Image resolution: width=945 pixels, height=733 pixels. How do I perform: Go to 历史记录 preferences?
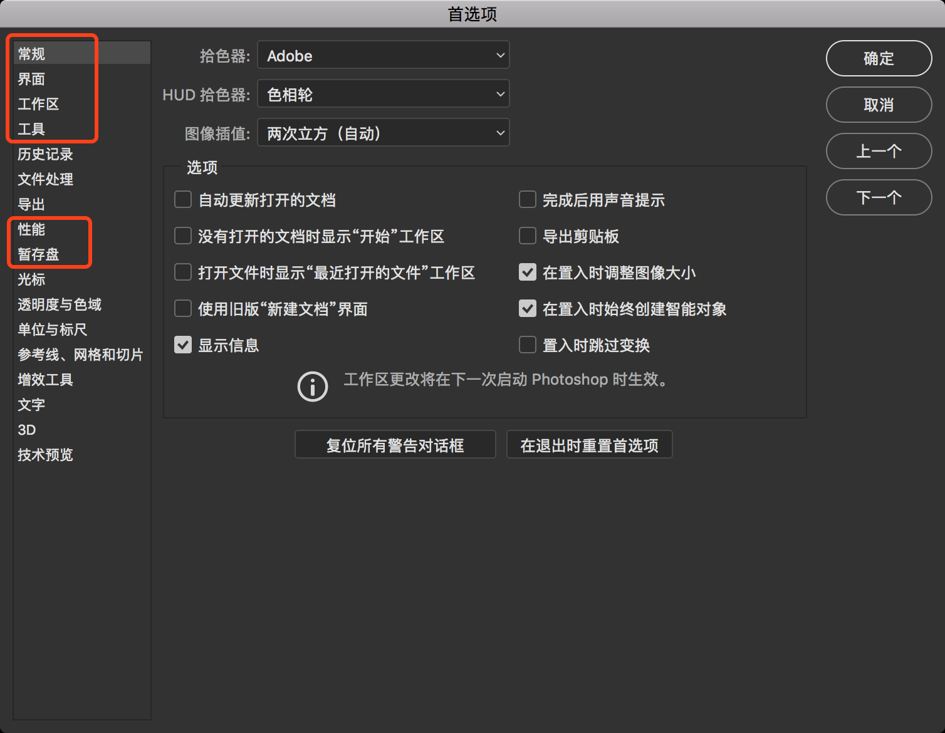click(82, 154)
